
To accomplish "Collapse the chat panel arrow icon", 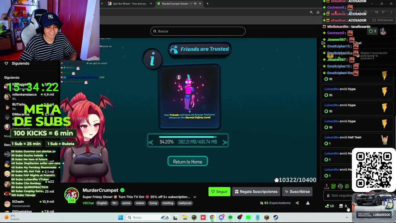I will (323, 43).
